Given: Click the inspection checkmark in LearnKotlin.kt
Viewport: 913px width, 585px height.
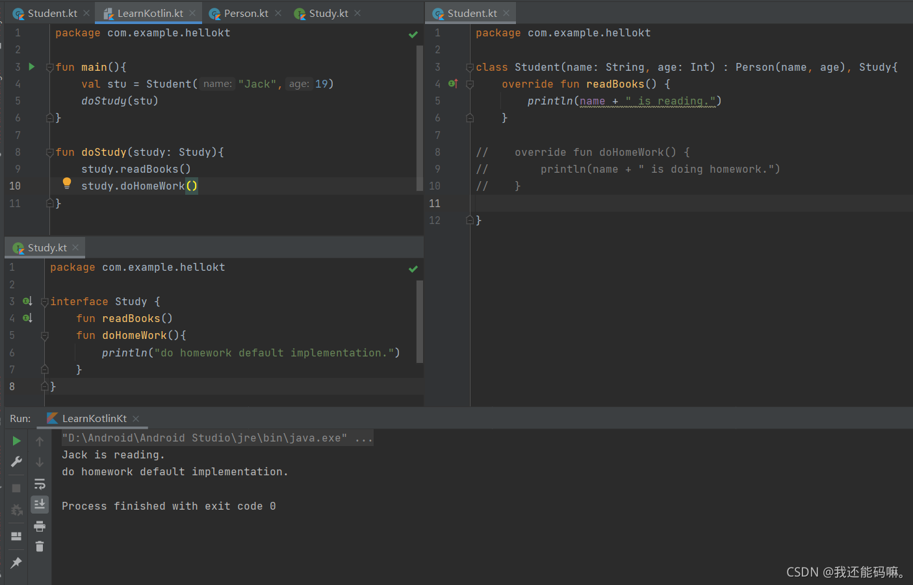Looking at the screenshot, I should point(413,34).
